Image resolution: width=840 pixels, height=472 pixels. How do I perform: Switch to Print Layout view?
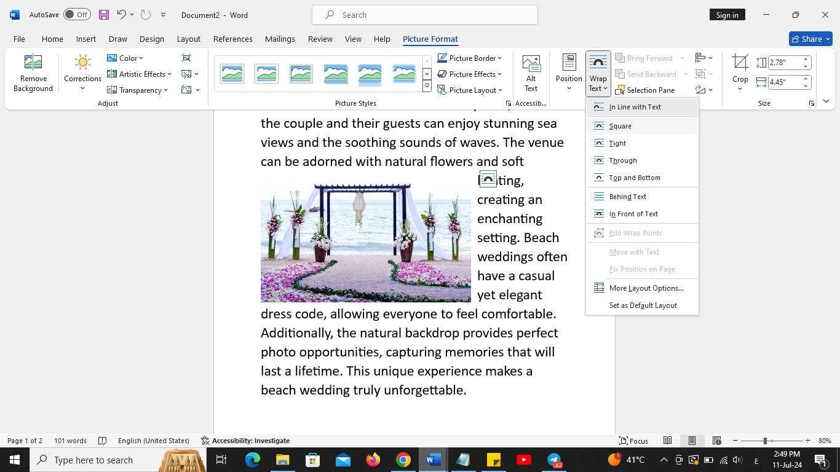point(692,441)
